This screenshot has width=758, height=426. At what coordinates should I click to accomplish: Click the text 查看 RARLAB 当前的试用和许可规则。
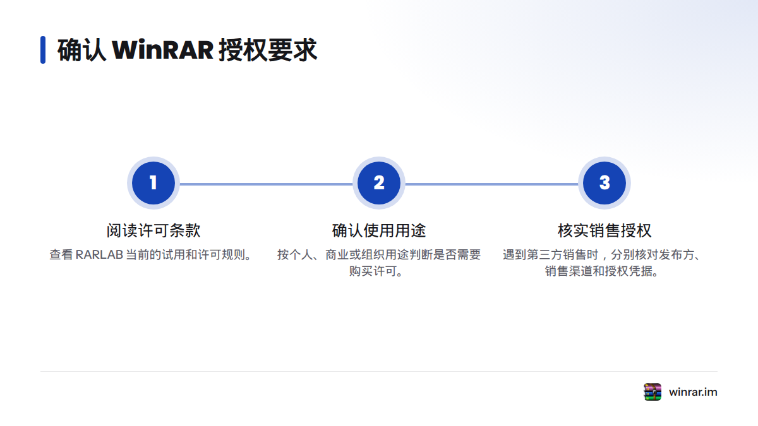coord(153,255)
